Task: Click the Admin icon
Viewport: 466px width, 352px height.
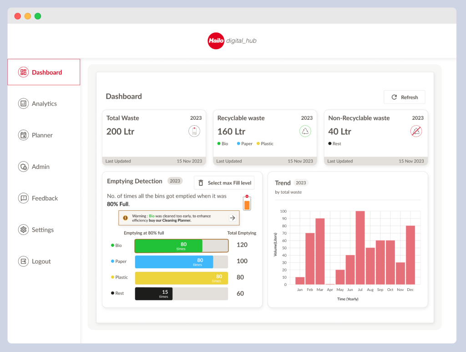Action: [x=24, y=167]
